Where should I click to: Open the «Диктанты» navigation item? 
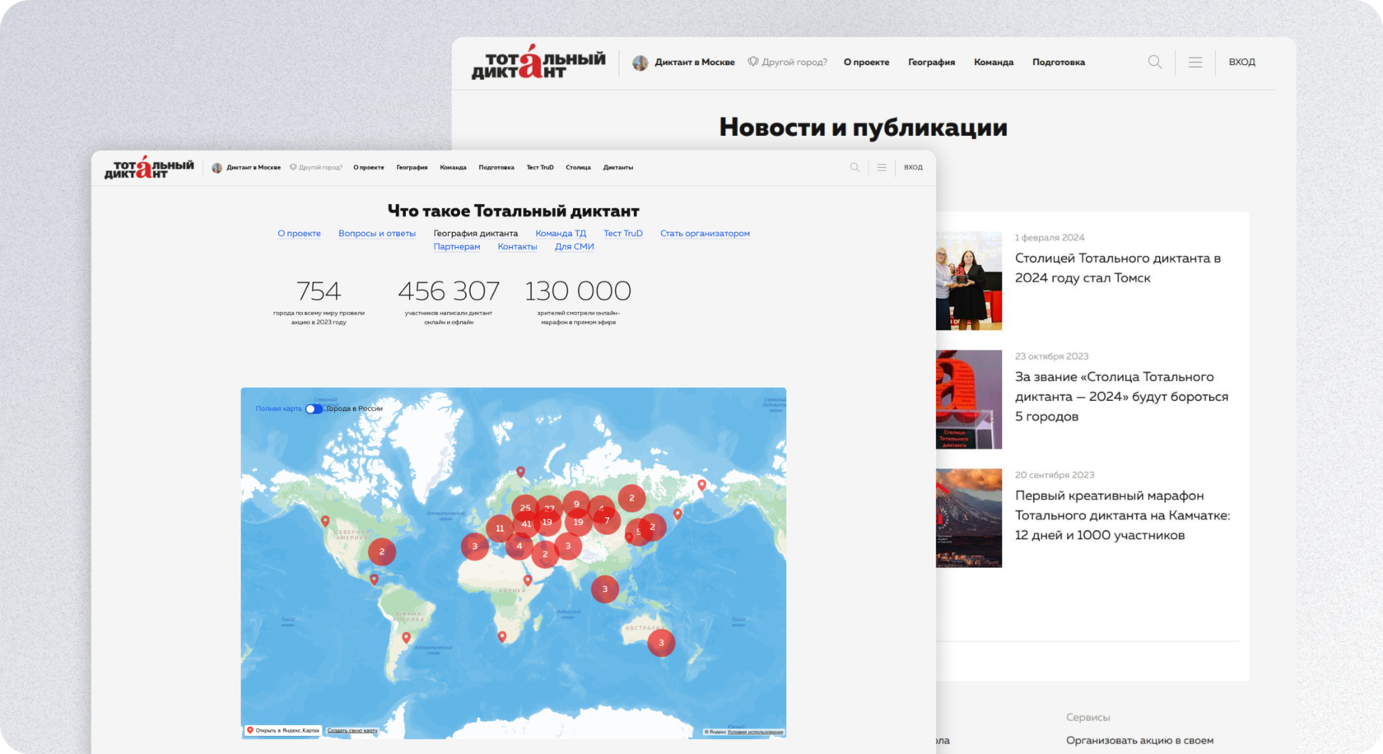(x=619, y=167)
